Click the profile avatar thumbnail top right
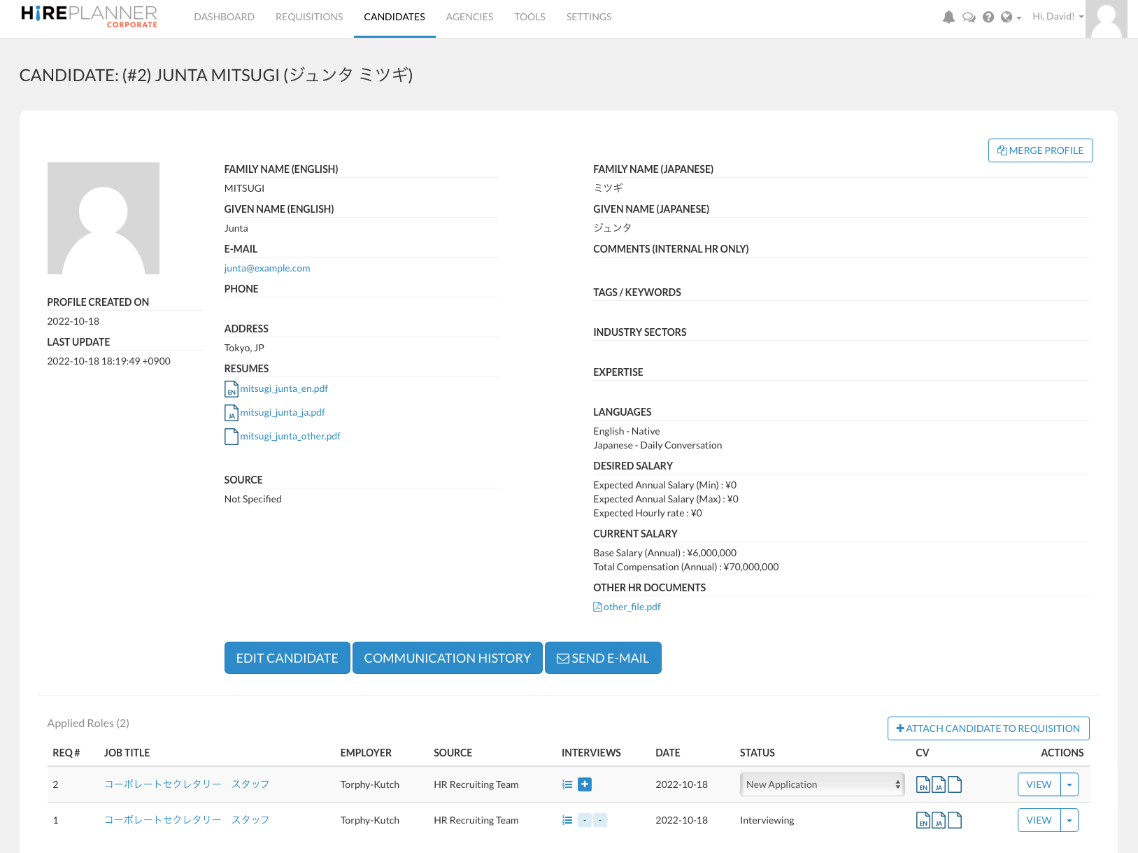Screen dimensions: 1138x853 [x=1106, y=19]
